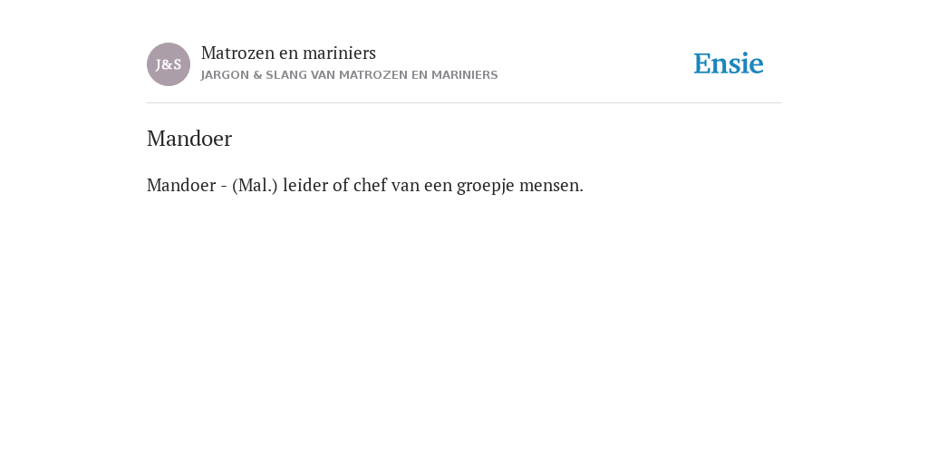Screen dimensions: 928x464
Task: Open the Matrozen en mariniers title
Action: [288, 53]
